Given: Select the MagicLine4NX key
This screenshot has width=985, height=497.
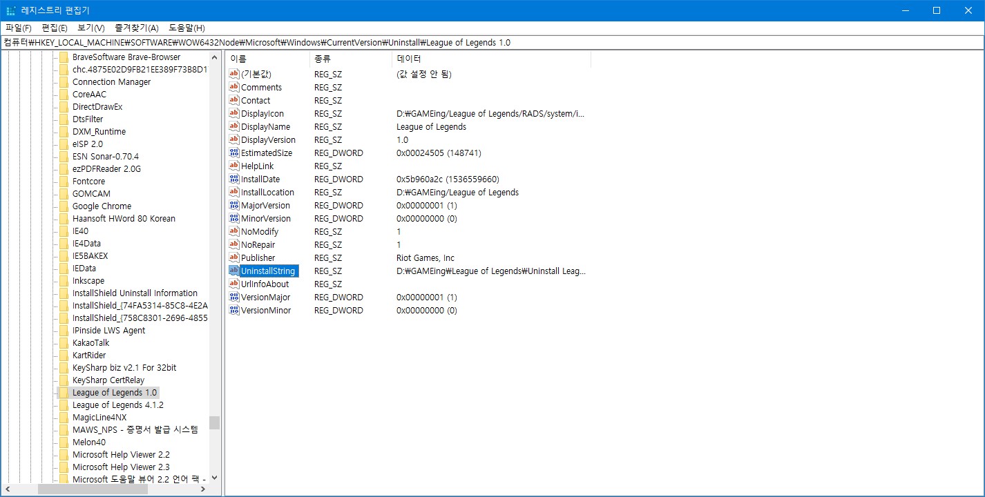Looking at the screenshot, I should click(99, 417).
